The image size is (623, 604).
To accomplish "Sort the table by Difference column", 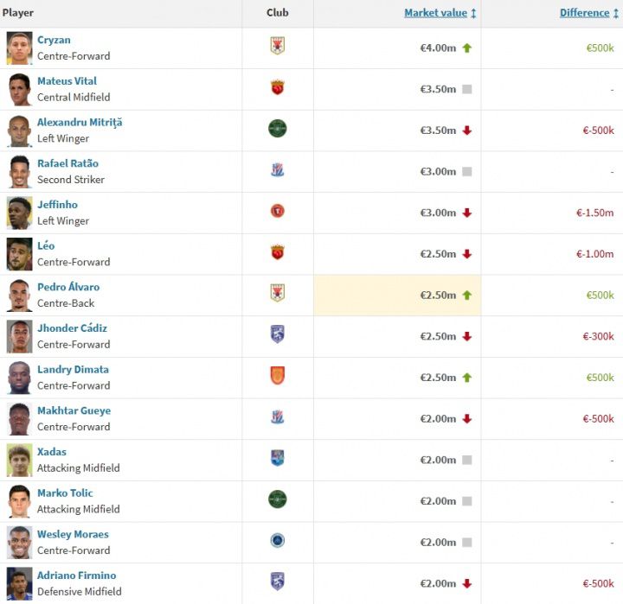I will click(584, 13).
